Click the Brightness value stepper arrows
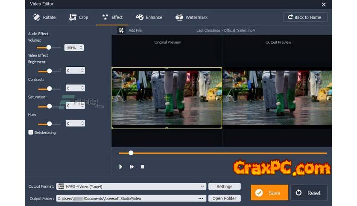 tap(82, 71)
